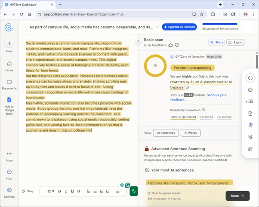
Task: Click the Grammarly icon near the editor
Action: (127, 185)
